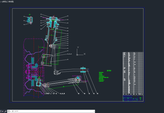This screenshot has width=164, height=113.
Task: Select the green technical requirements title text
Action: point(109,71)
